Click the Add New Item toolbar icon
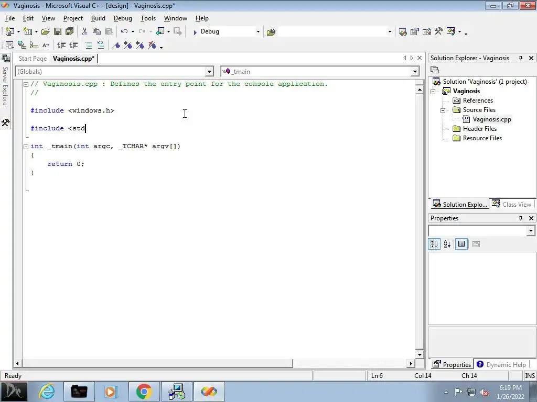This screenshot has height=402, width=537. point(27,31)
